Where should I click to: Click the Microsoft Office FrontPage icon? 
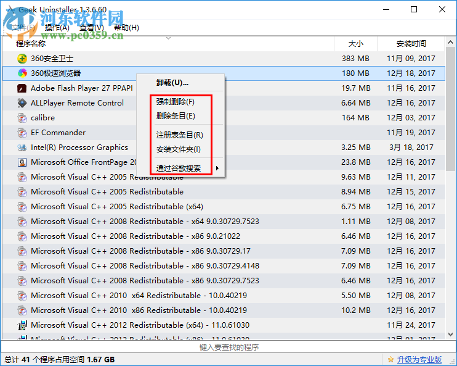pos(22,162)
